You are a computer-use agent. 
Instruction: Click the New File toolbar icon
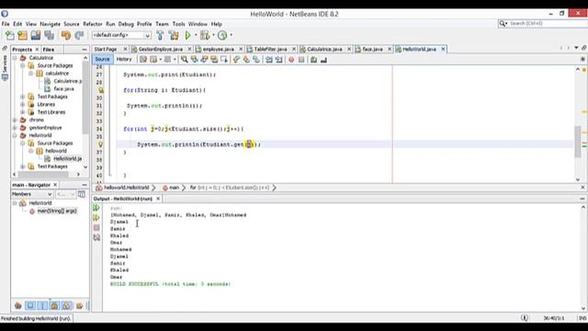[x=10, y=35]
